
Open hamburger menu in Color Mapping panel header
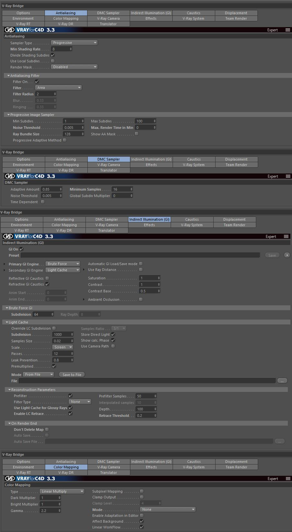click(288, 479)
